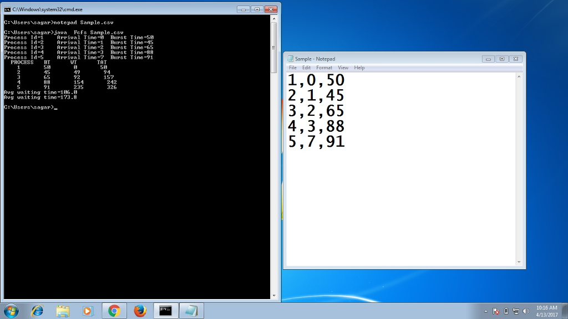568x319 pixels.
Task: Click the network status tray icon
Action: point(516,311)
